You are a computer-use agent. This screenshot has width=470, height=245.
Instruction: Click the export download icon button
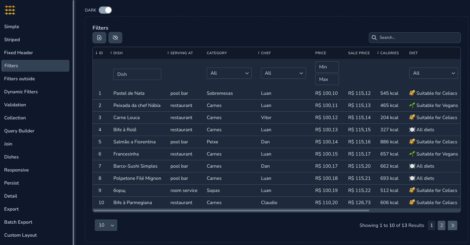(99, 38)
